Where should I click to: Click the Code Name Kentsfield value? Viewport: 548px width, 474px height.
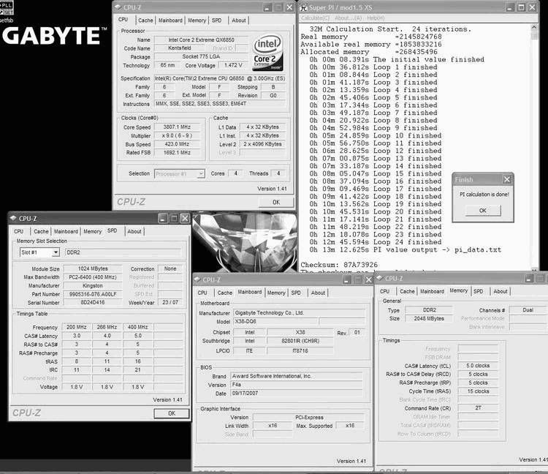click(x=179, y=48)
